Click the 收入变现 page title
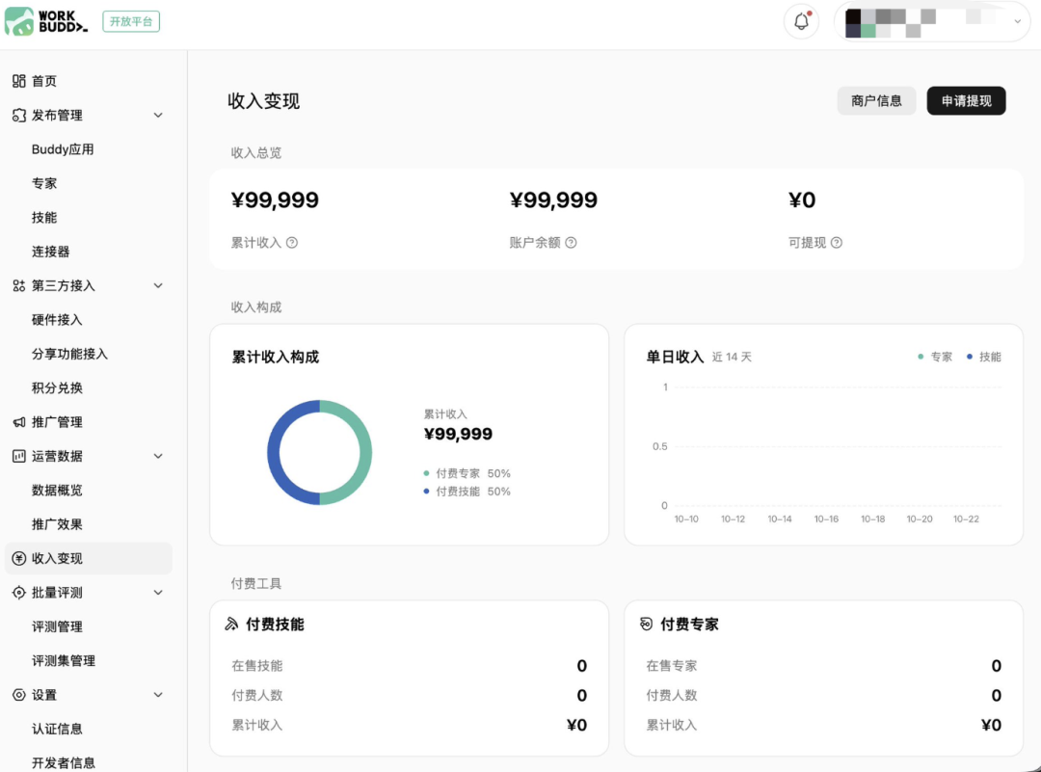 pos(263,101)
